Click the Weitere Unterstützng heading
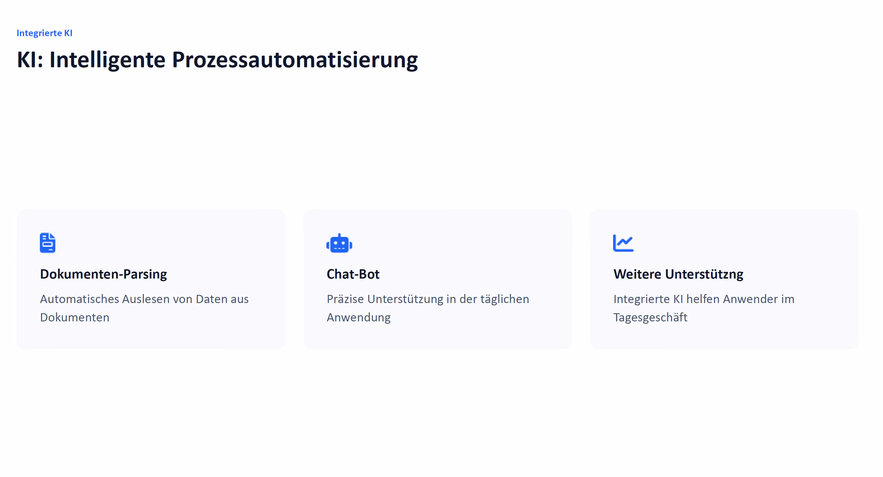Screen dimensions: 883x477 [x=678, y=274]
